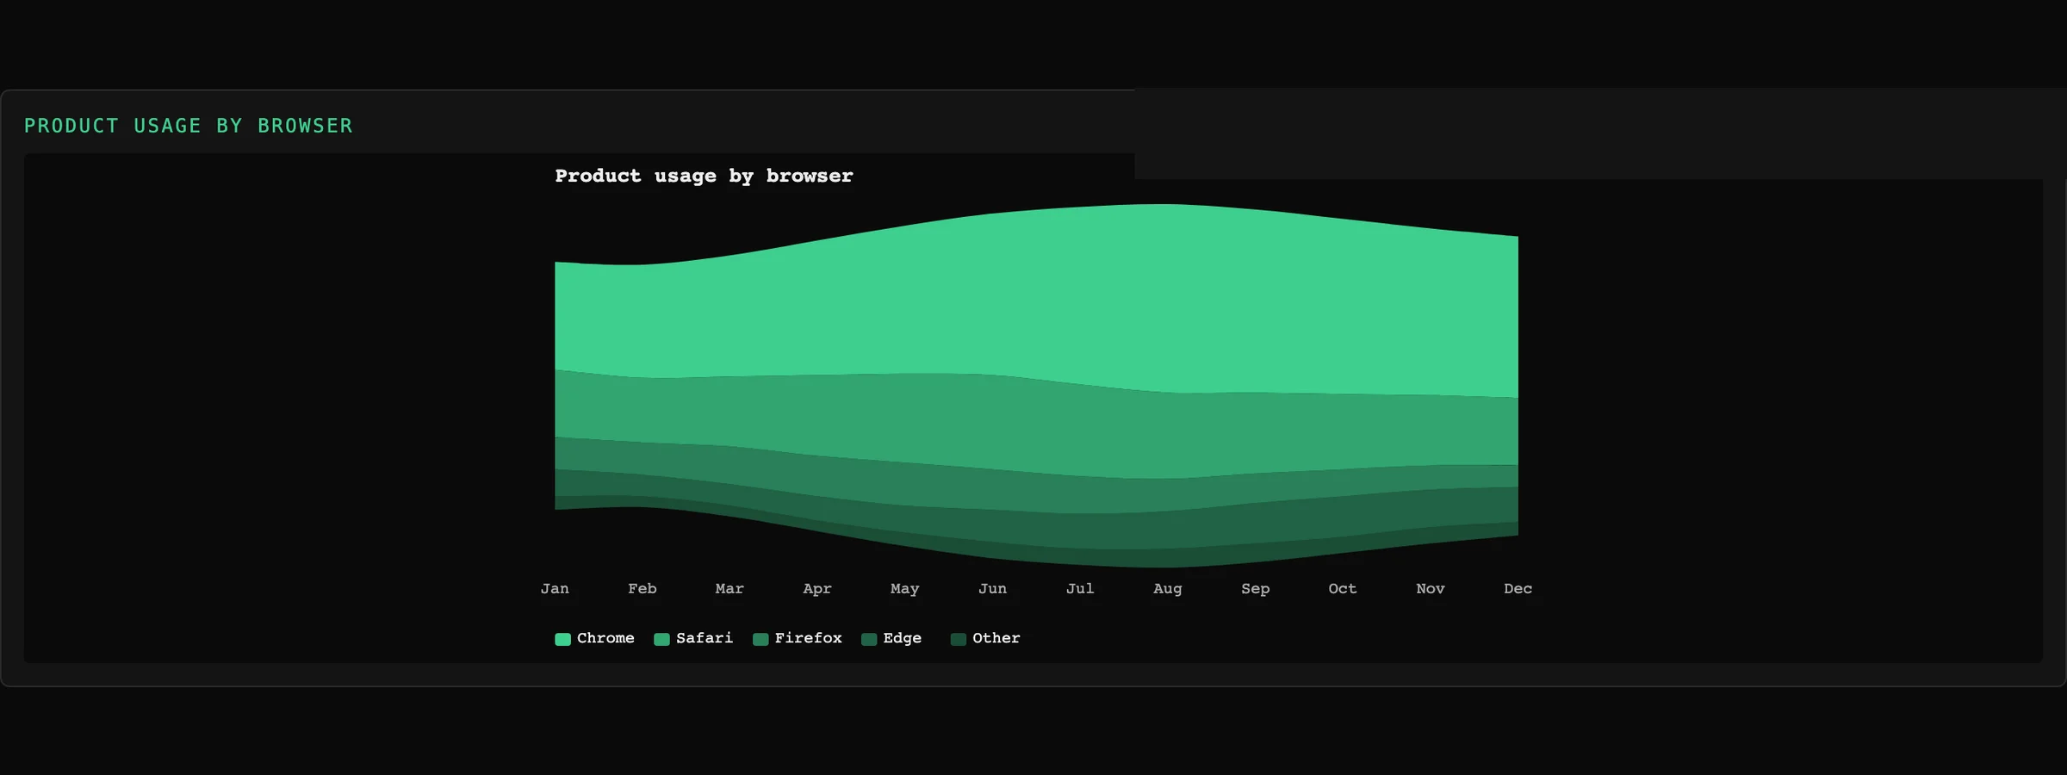
Task: Select the Mar axis label
Action: tap(729, 589)
